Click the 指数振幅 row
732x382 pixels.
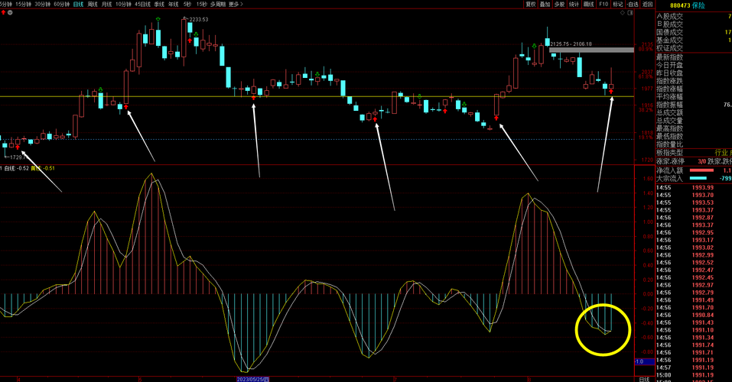(694, 105)
